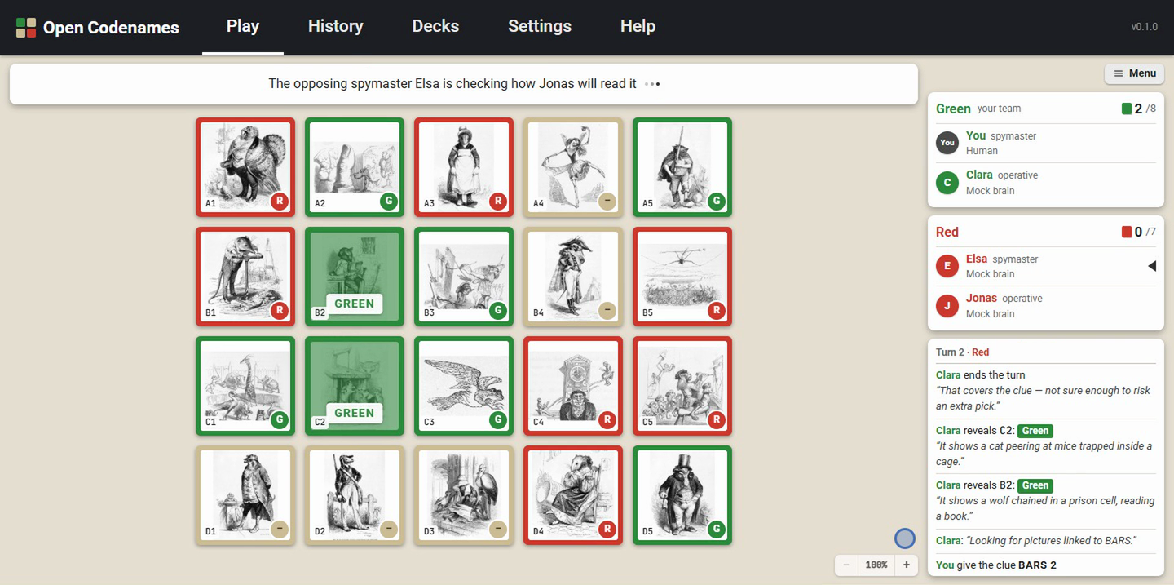Select card C5 picture

(x=682, y=386)
